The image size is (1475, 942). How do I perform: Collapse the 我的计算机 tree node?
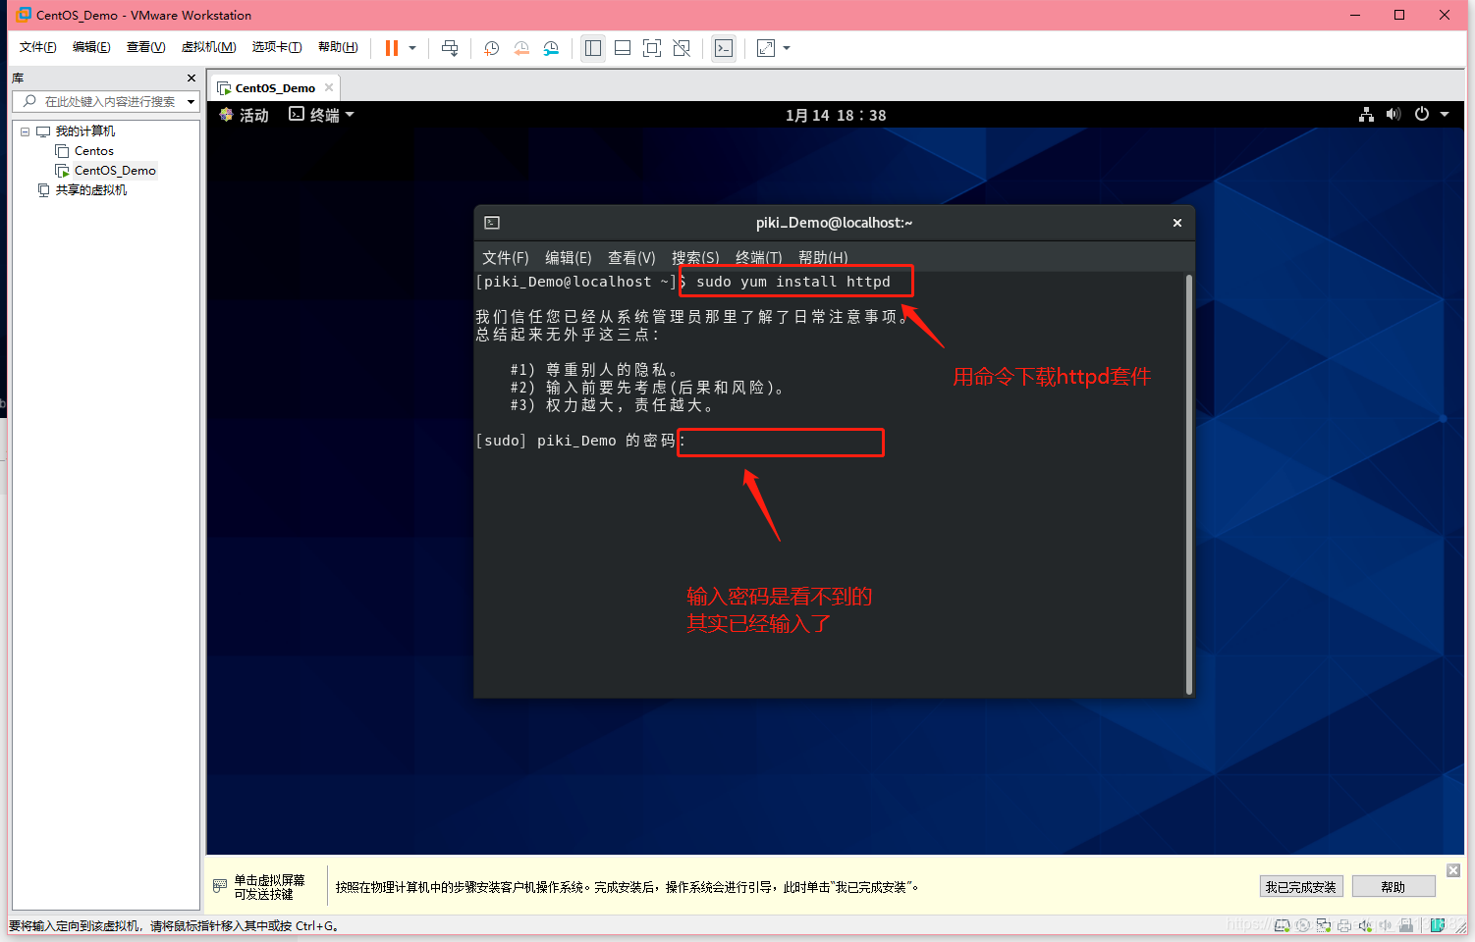click(26, 131)
